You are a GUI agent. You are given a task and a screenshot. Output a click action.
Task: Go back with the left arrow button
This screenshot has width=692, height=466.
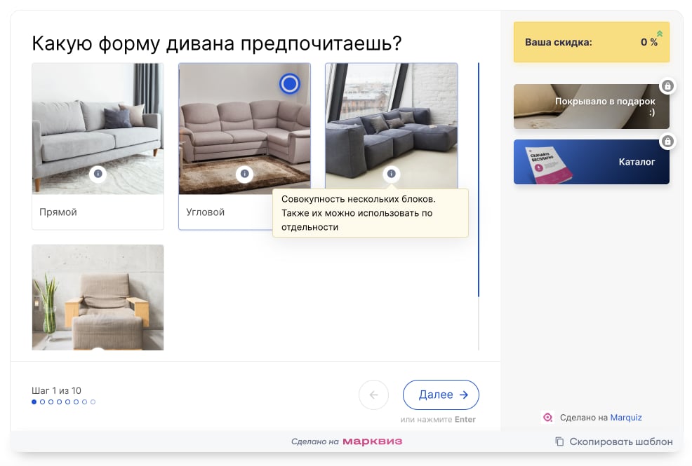tap(374, 395)
